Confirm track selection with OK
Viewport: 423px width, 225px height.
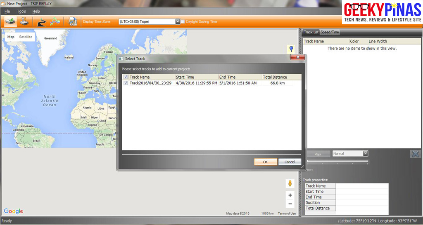[x=266, y=162]
